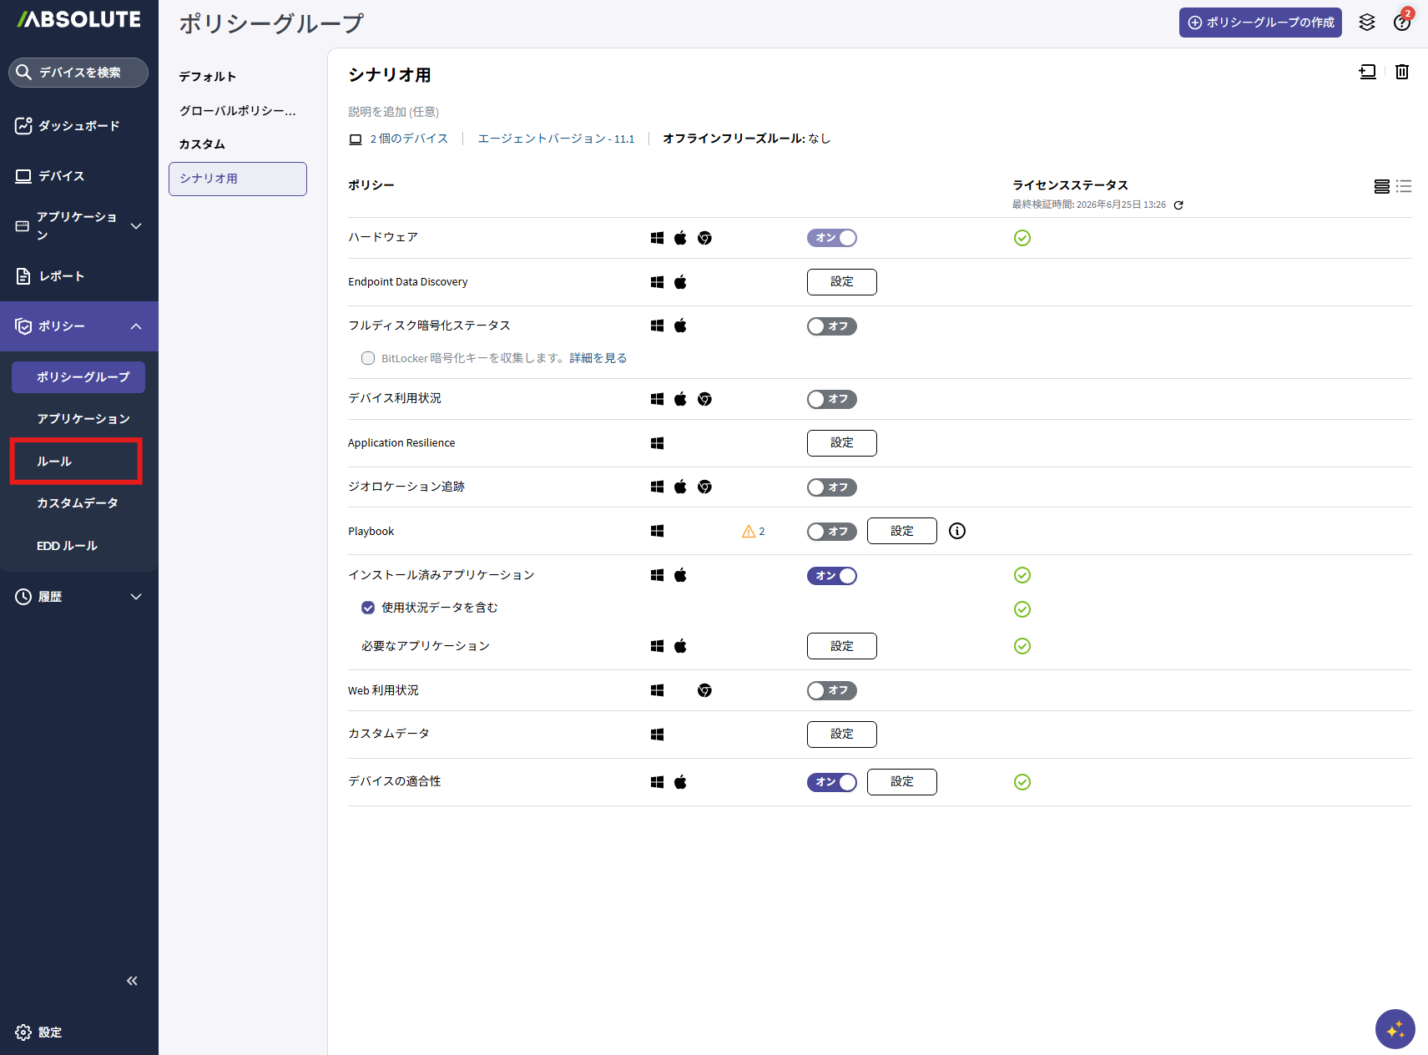
Task: Enable the ジオロケーション追跡 toggle
Action: [832, 487]
